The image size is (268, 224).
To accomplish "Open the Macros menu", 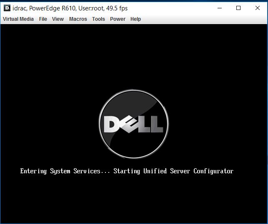I will click(78, 19).
